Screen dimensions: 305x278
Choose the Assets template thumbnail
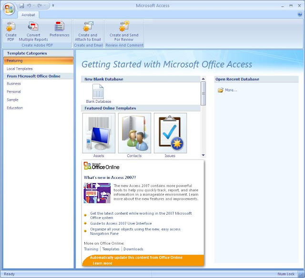[99, 133]
